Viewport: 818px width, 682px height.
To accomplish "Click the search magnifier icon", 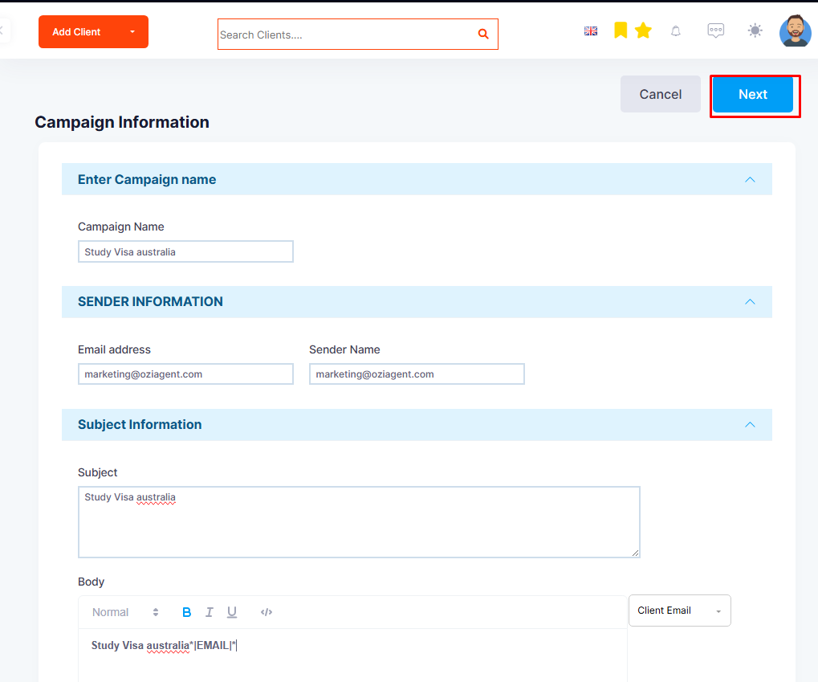I will pyautogui.click(x=483, y=34).
